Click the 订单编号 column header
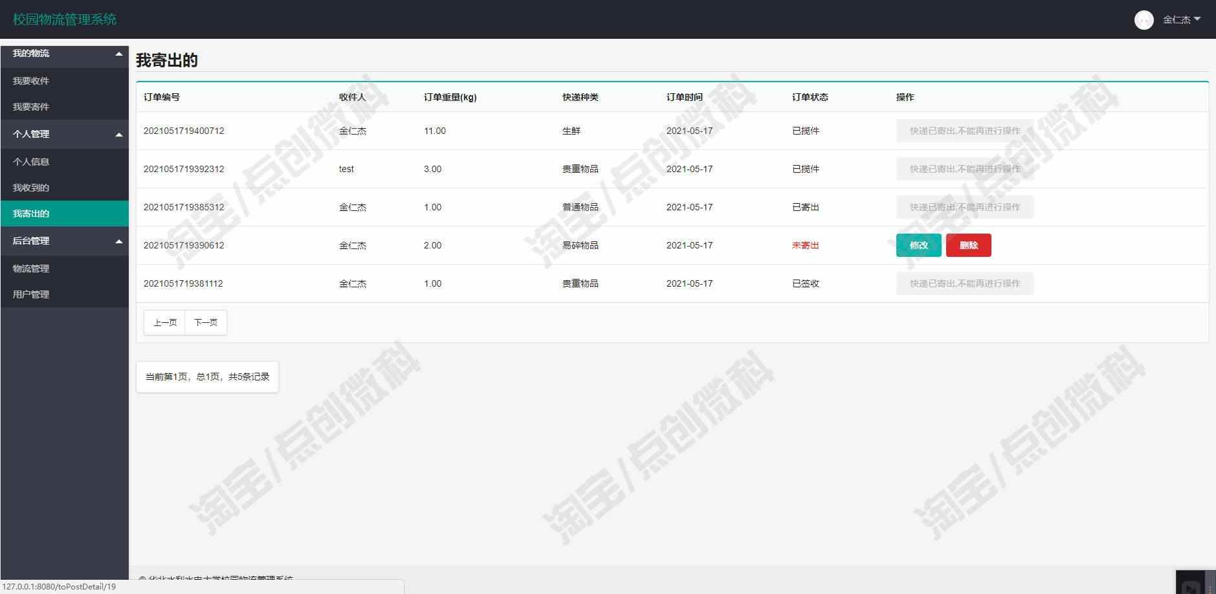 pyautogui.click(x=162, y=97)
